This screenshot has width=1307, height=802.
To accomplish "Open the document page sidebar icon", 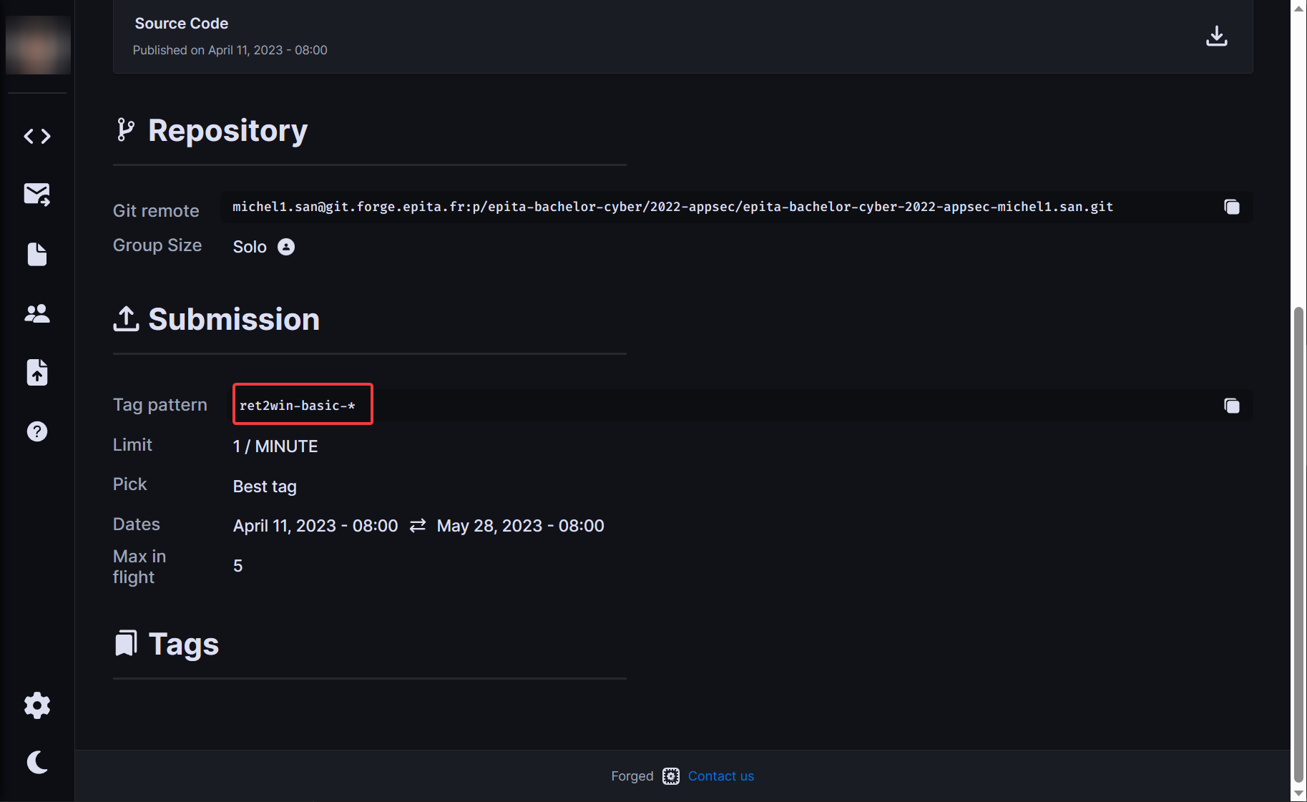I will [37, 254].
